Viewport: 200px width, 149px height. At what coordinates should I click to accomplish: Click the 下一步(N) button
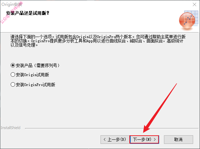tap(144, 139)
